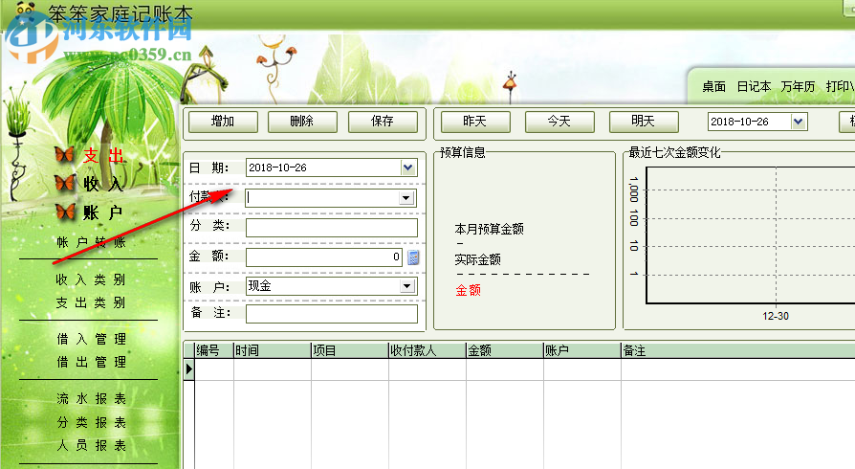Click the 项目 column header

(349, 350)
